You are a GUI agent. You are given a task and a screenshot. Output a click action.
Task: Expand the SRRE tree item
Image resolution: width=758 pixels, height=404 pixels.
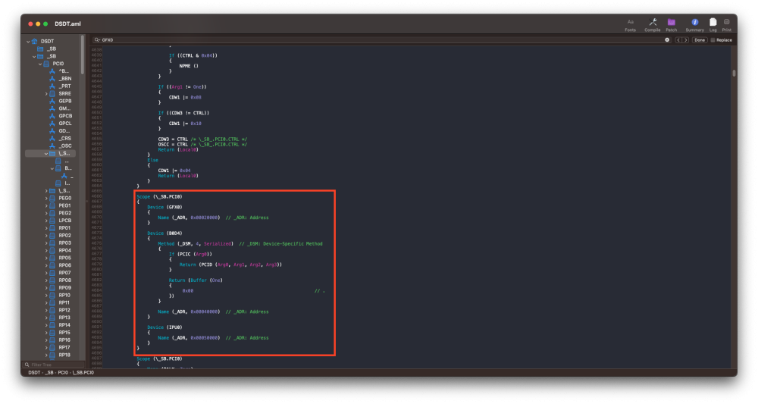(x=46, y=93)
